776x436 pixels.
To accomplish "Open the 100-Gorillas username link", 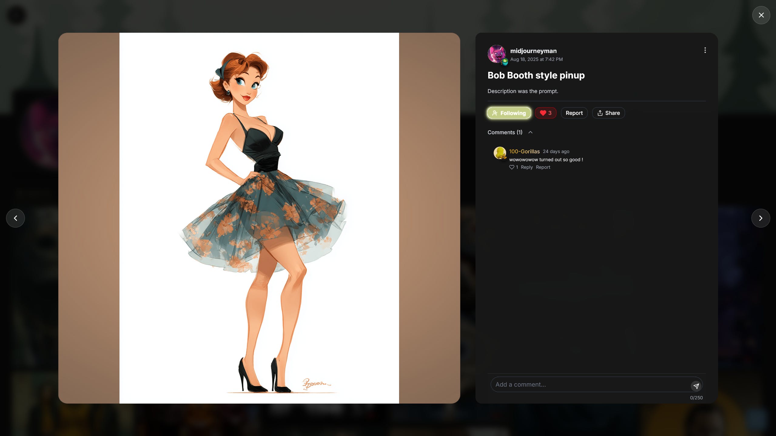I will coord(524,151).
